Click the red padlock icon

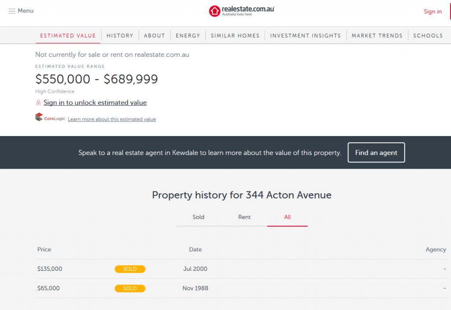point(38,103)
